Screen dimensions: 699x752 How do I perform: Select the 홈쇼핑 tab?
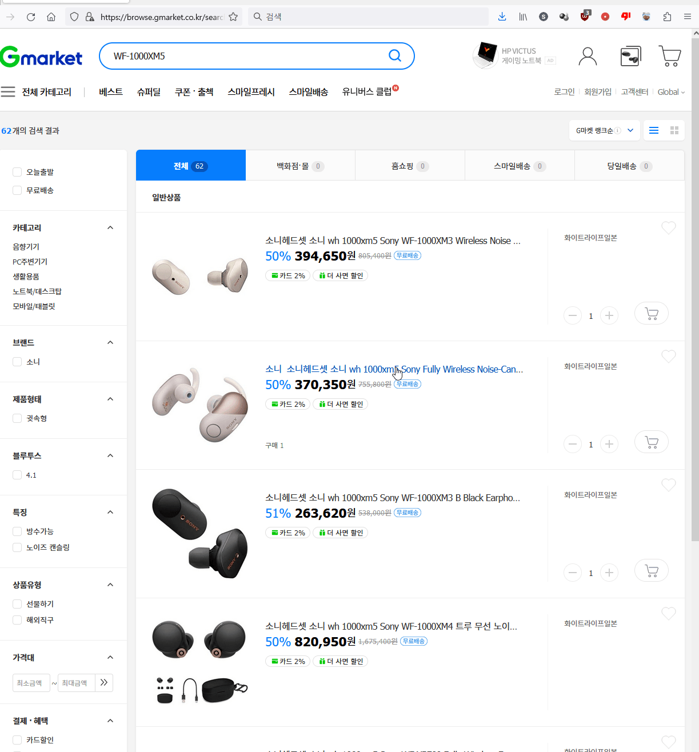410,166
